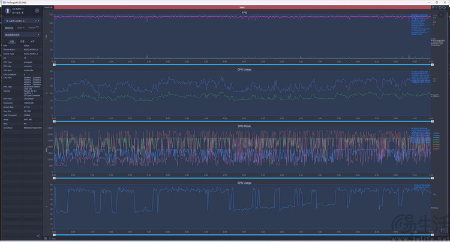450x242 pixels.
Task: Switch to the third tab in info panel
Action: [32, 41]
